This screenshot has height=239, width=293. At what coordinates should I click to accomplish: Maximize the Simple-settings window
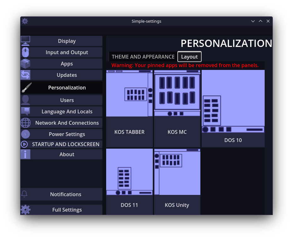[261, 21]
